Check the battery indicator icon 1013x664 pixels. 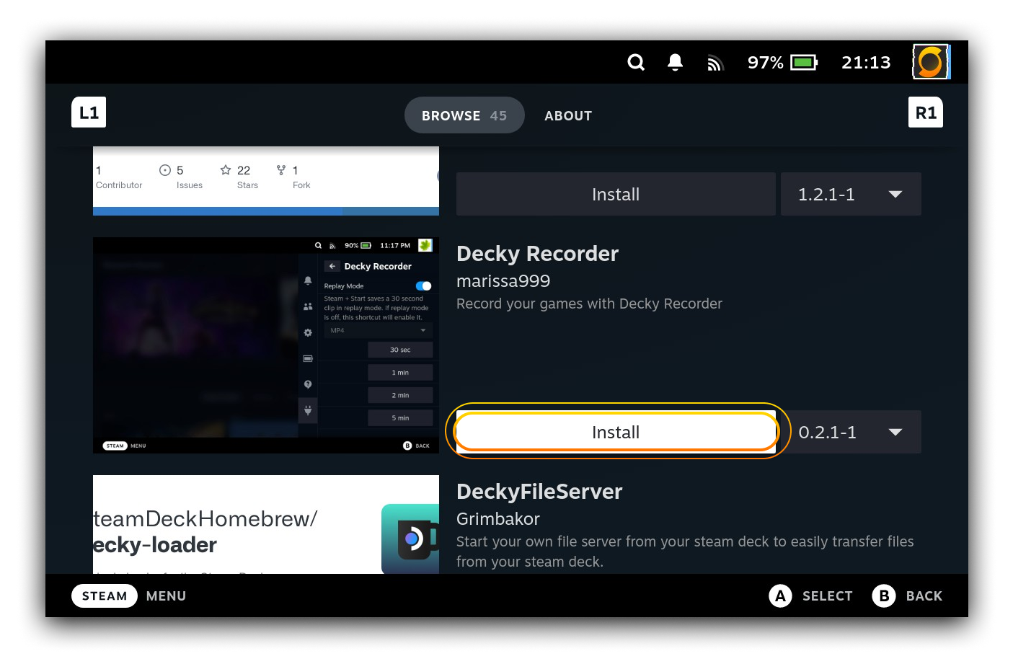pyautogui.click(x=804, y=63)
